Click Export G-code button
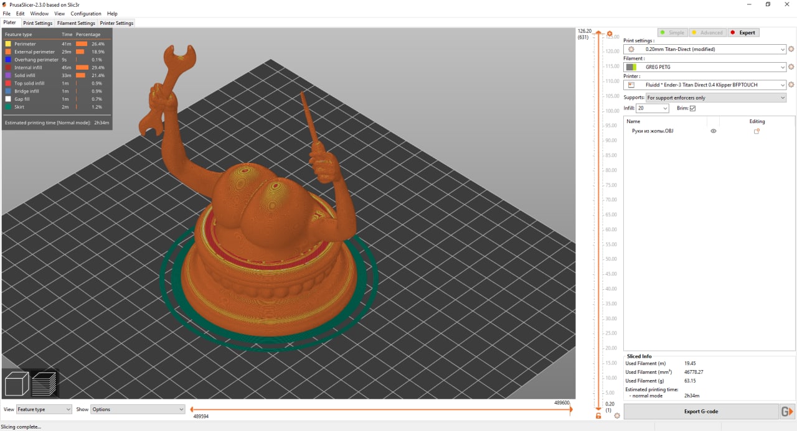This screenshot has width=797, height=431. tap(701, 411)
